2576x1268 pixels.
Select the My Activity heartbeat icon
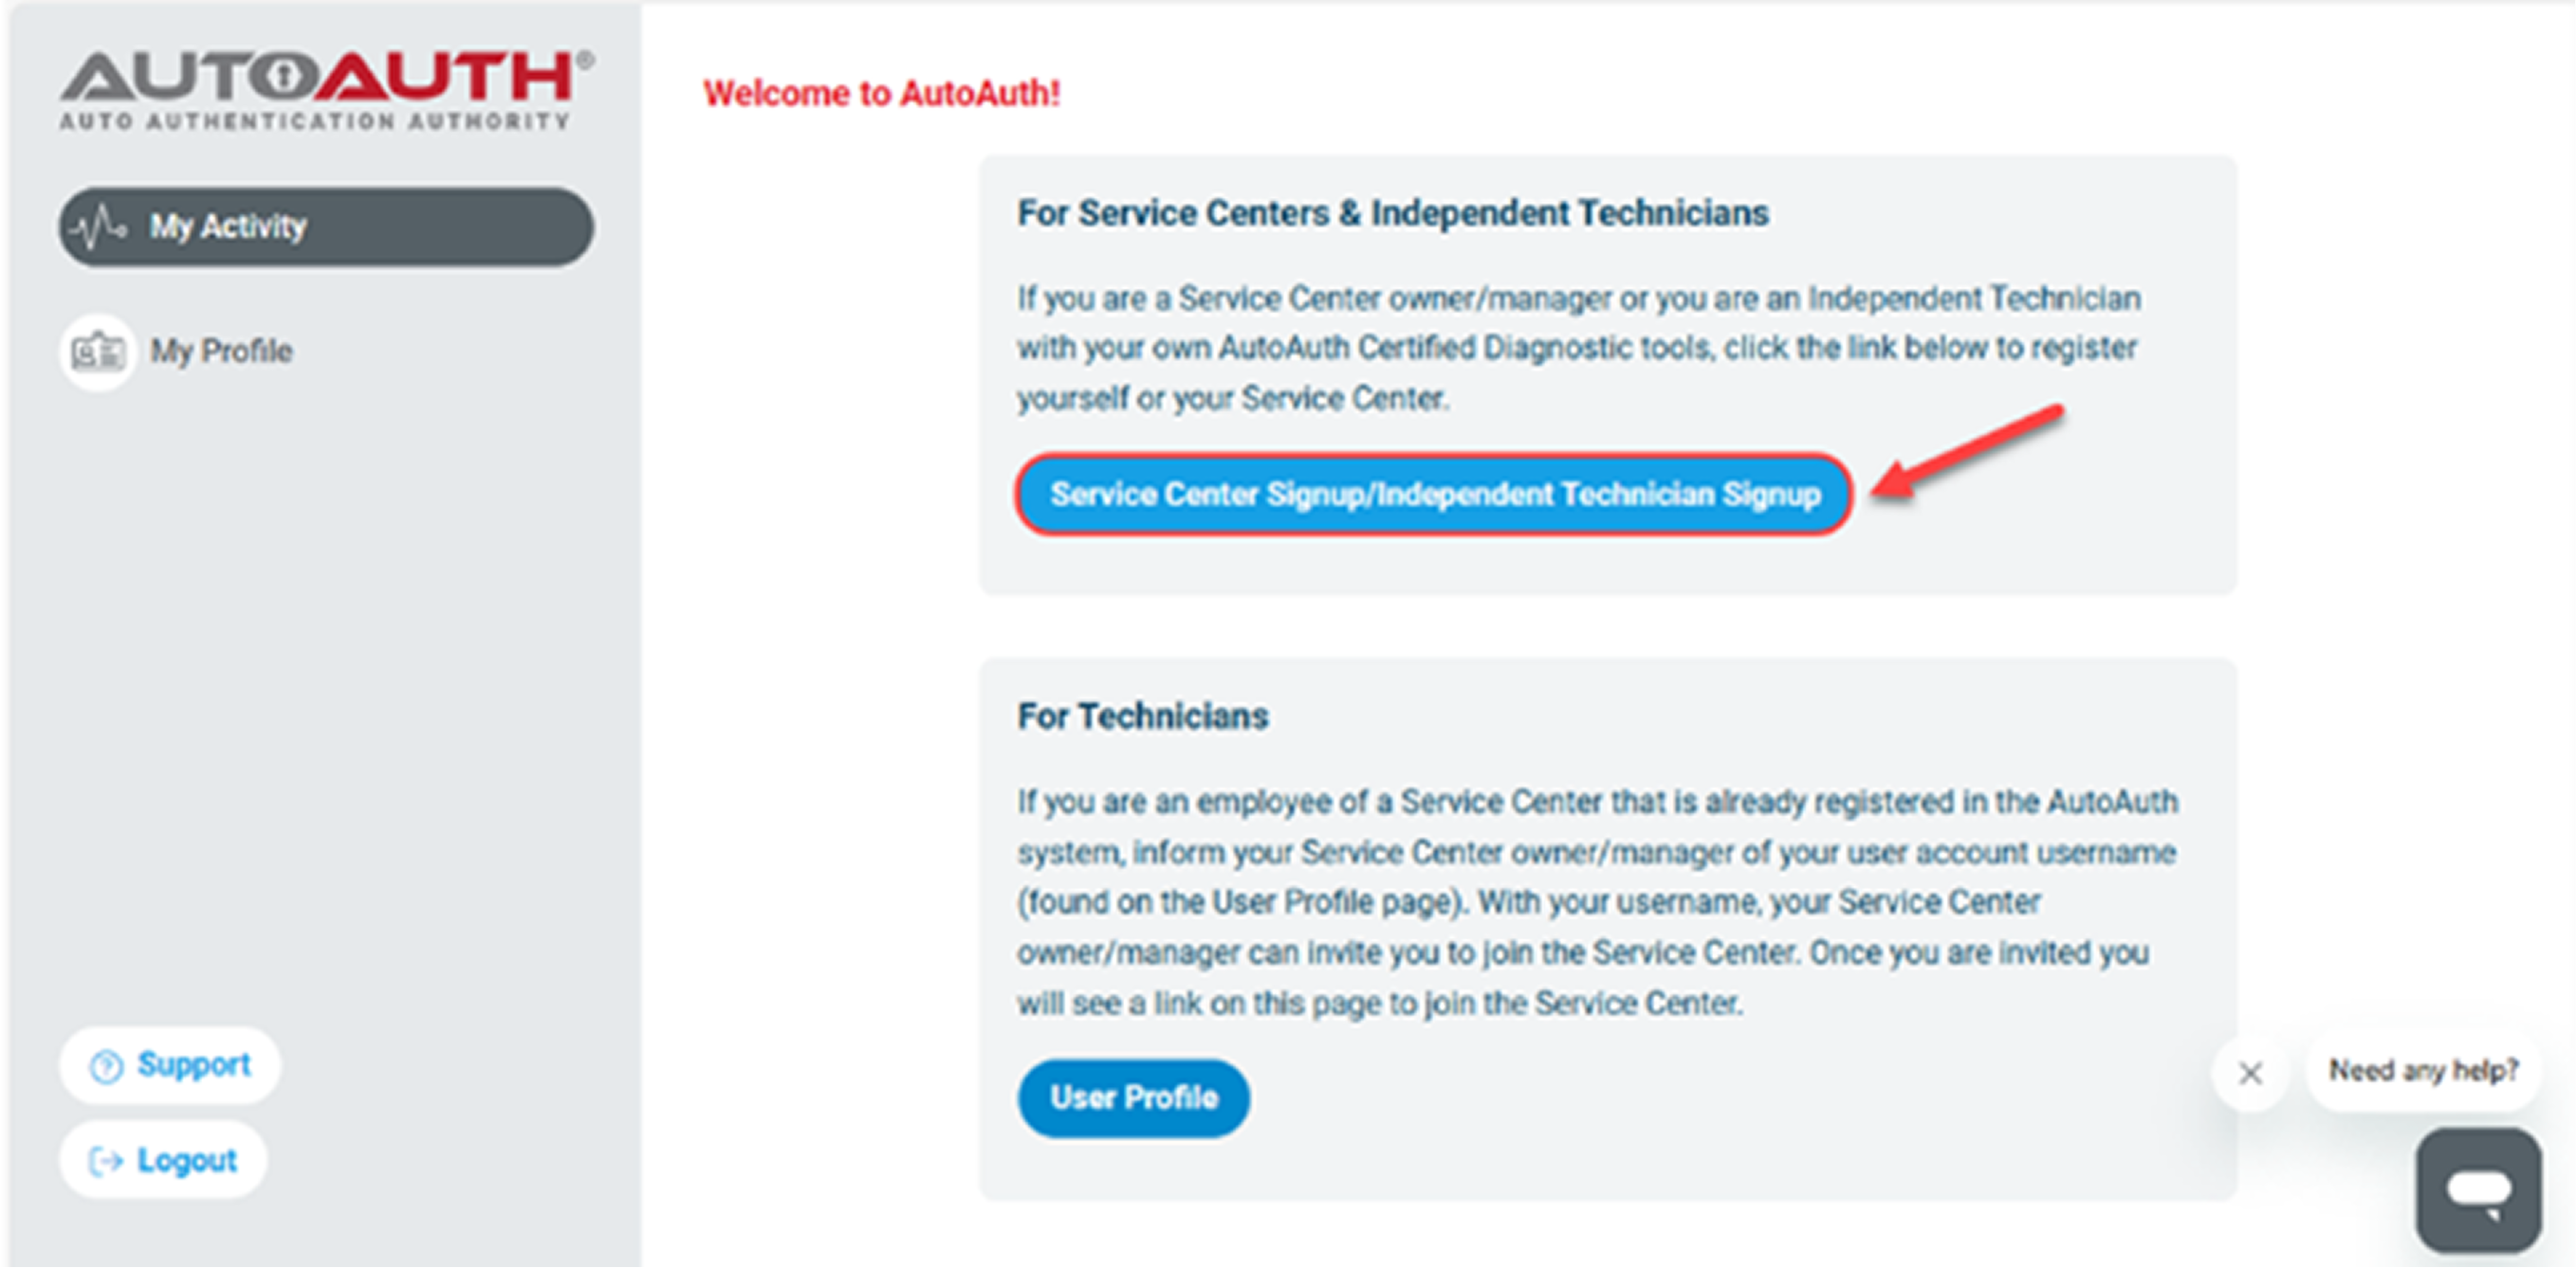tap(101, 226)
